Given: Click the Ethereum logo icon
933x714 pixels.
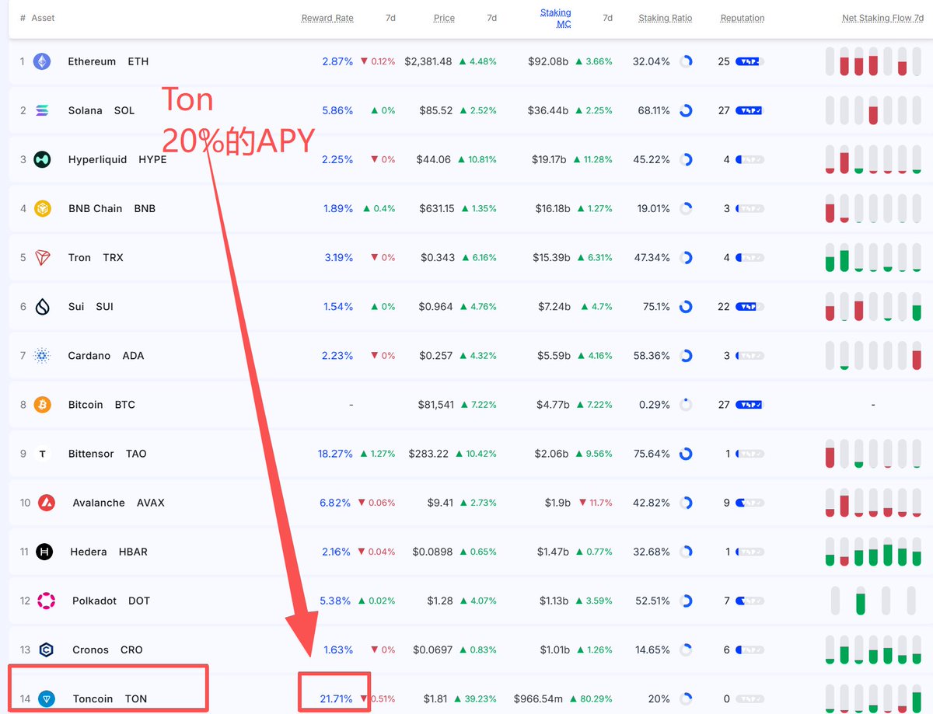Looking at the screenshot, I should point(42,61).
